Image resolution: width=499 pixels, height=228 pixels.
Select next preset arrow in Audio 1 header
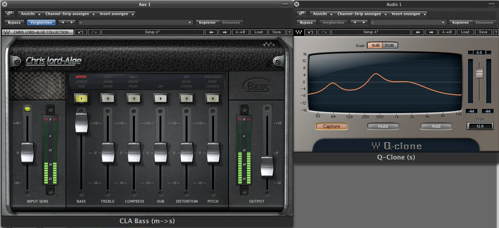364,23
